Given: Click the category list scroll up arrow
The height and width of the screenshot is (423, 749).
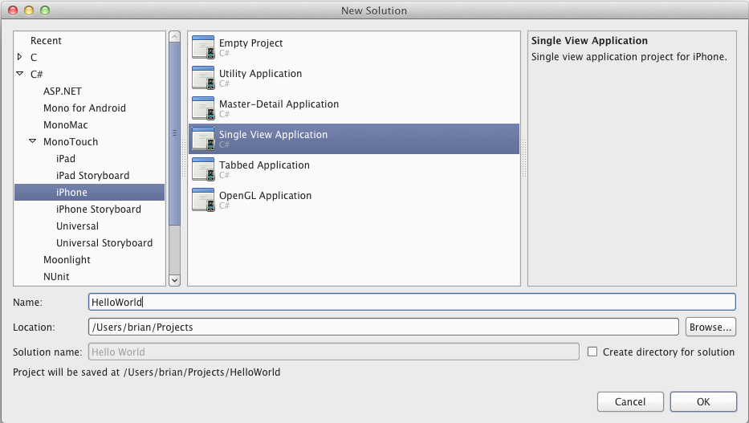Looking at the screenshot, I should pyautogui.click(x=174, y=37).
